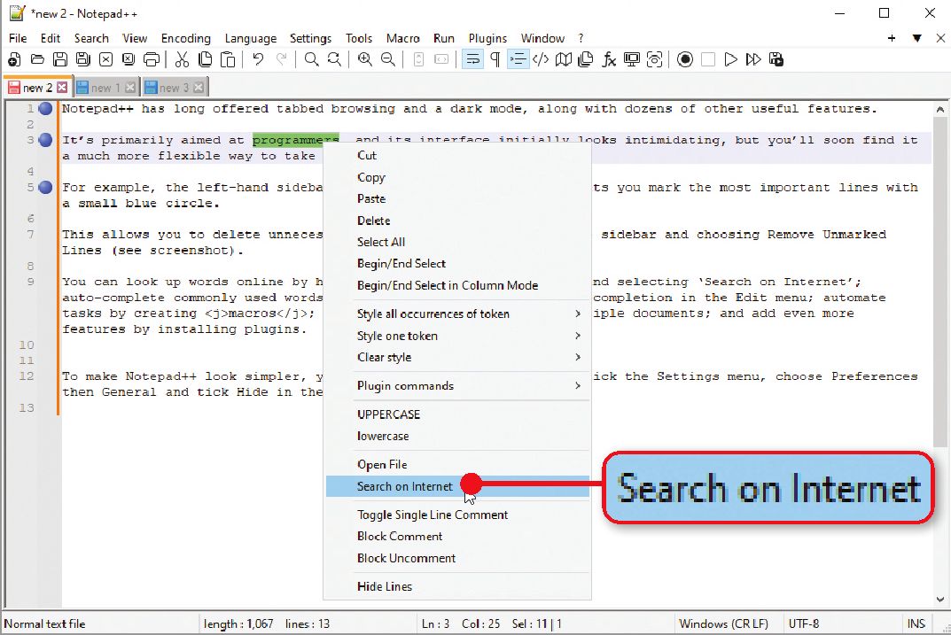The width and height of the screenshot is (951, 635).
Task: Click Save recorded macro icon
Action: click(776, 59)
